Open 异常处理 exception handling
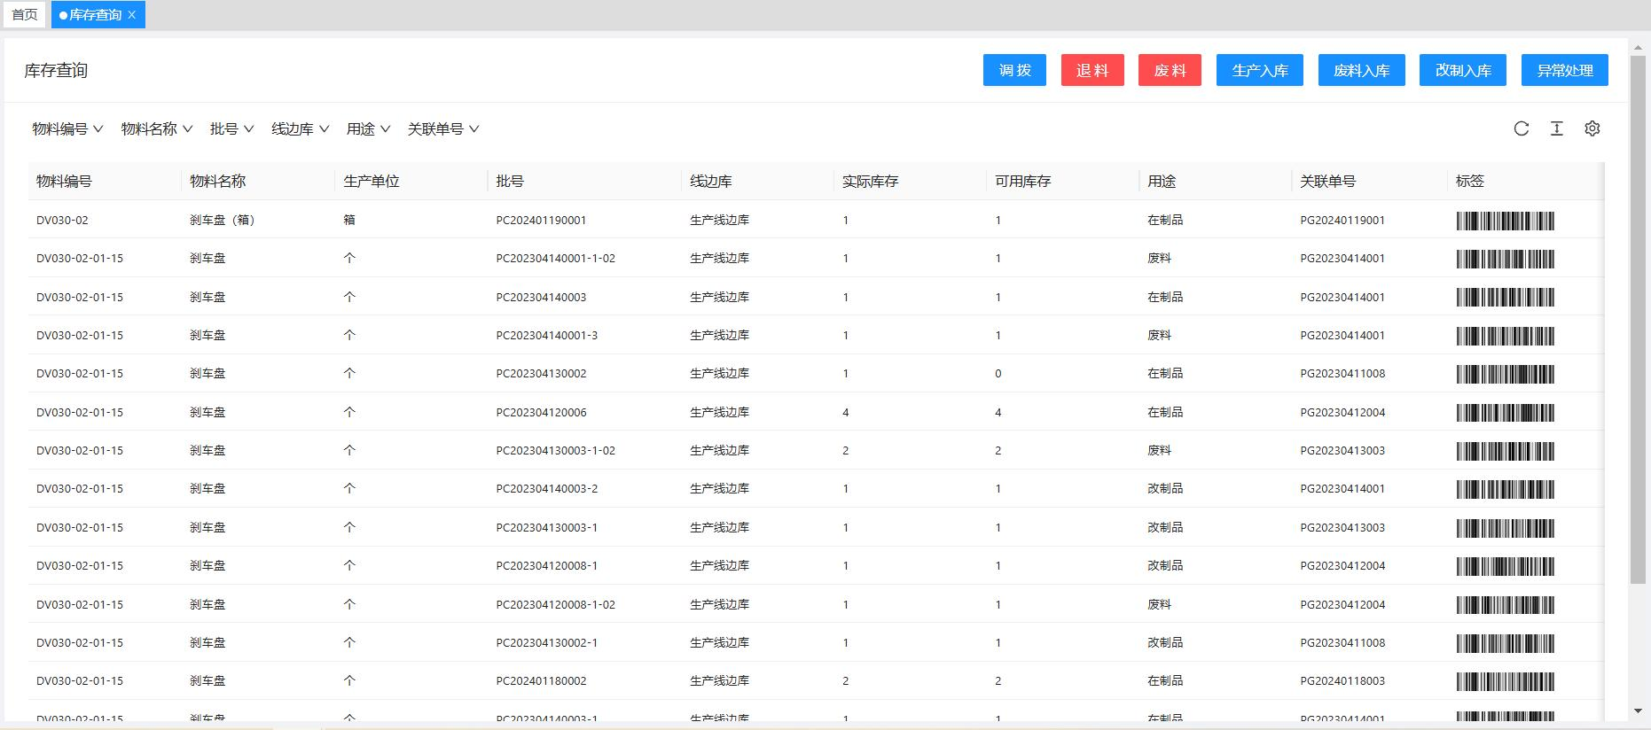 coord(1564,71)
